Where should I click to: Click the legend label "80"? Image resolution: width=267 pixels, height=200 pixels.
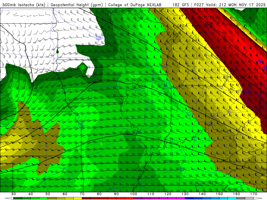[99, 194]
